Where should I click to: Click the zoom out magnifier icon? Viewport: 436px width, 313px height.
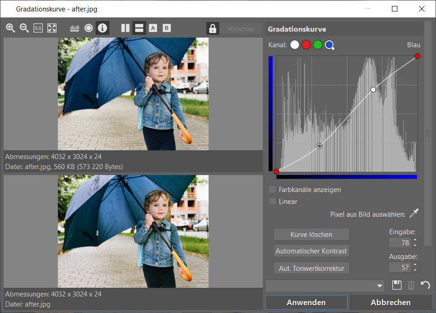(x=24, y=28)
